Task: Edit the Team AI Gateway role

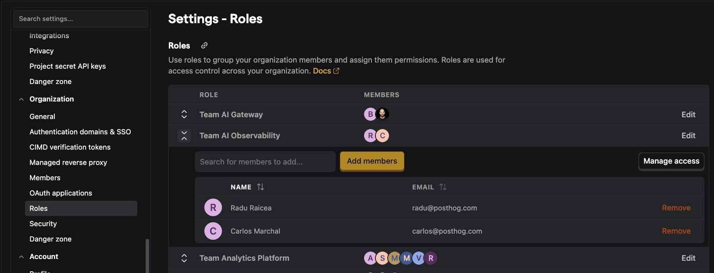Action: tap(688, 115)
